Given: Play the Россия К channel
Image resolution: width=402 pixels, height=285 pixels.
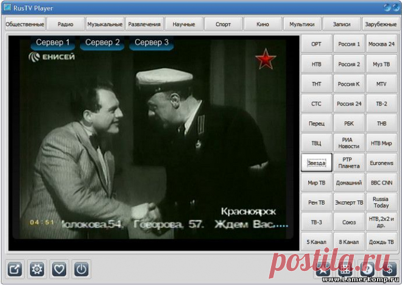Looking at the screenshot, I should tap(349, 84).
